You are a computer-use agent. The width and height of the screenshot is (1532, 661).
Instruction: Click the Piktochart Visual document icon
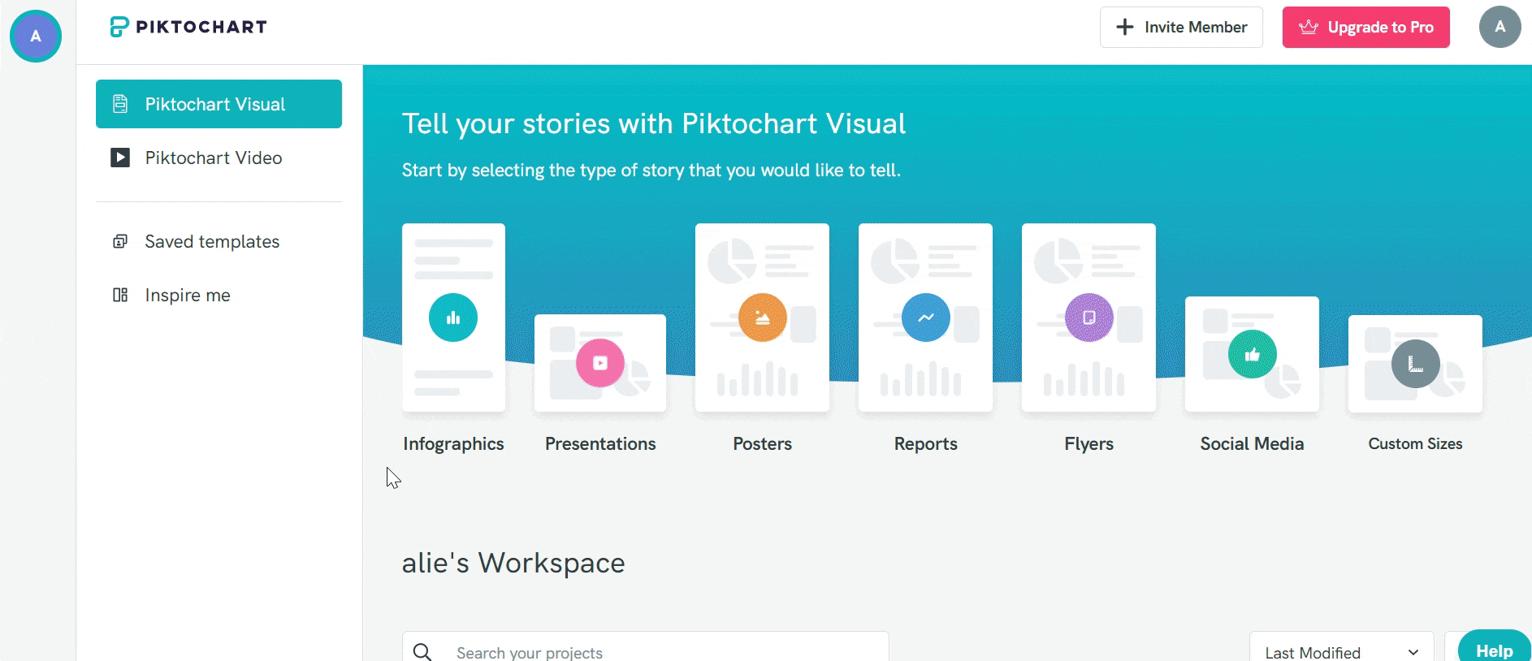[x=120, y=104]
